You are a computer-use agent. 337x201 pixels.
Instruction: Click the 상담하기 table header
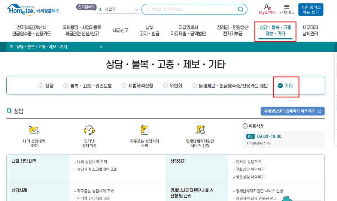pyautogui.click(x=178, y=161)
